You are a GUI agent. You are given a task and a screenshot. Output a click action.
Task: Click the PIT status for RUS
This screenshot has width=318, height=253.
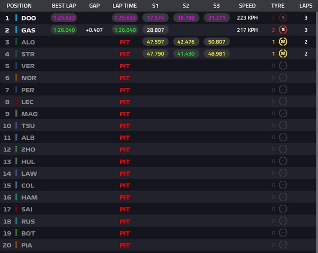click(x=125, y=221)
